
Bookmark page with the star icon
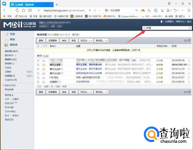pyautogui.click(x=39, y=10)
